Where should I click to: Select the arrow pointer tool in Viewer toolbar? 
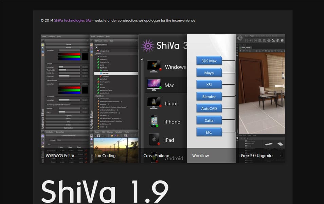[95, 136]
